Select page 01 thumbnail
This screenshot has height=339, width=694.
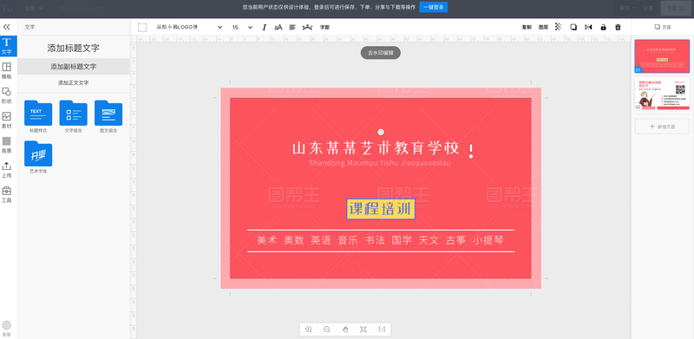pyautogui.click(x=662, y=56)
